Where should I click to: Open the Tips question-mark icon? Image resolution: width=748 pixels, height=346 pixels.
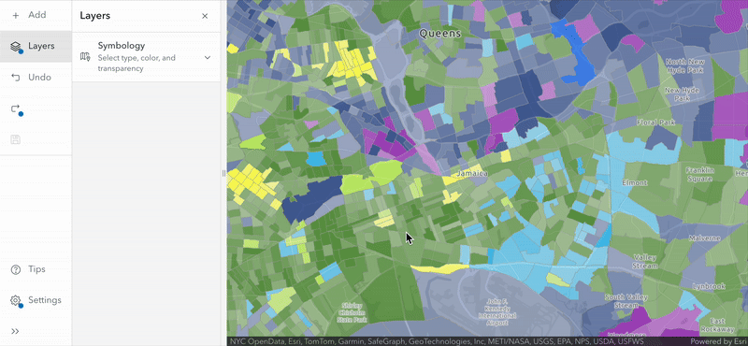[15, 269]
